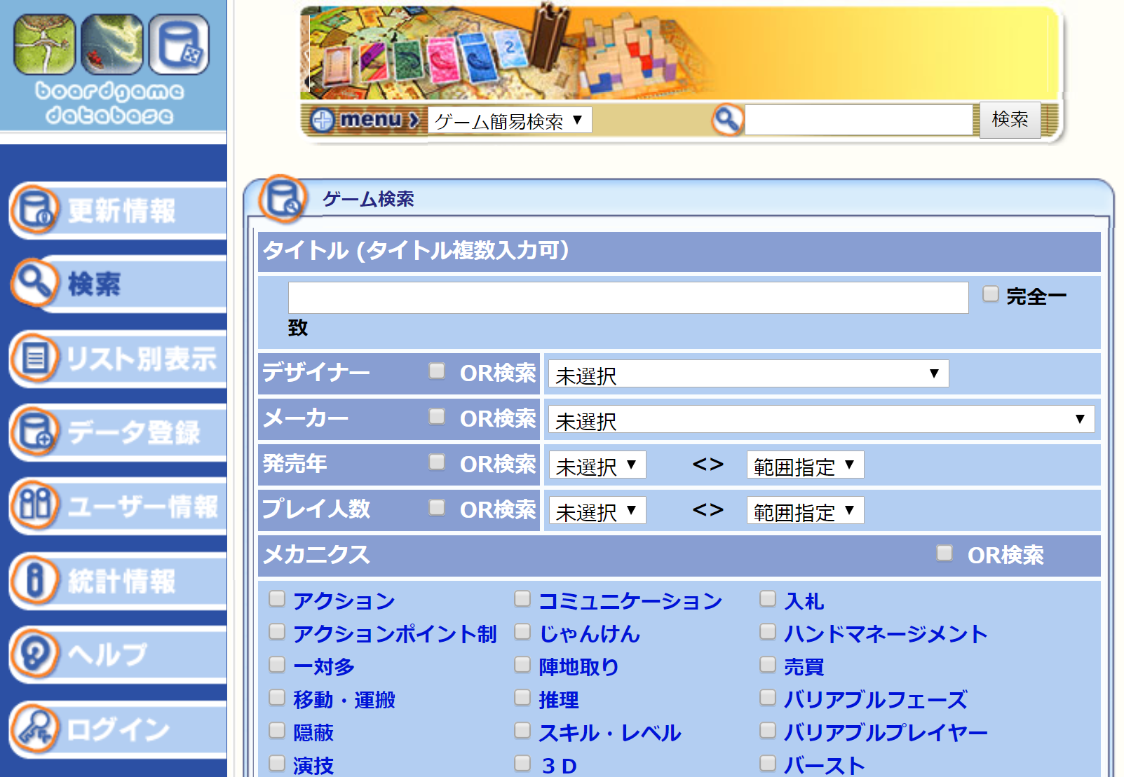Open the 発売年 範囲指定 dropdown
The image size is (1124, 777).
tap(804, 466)
